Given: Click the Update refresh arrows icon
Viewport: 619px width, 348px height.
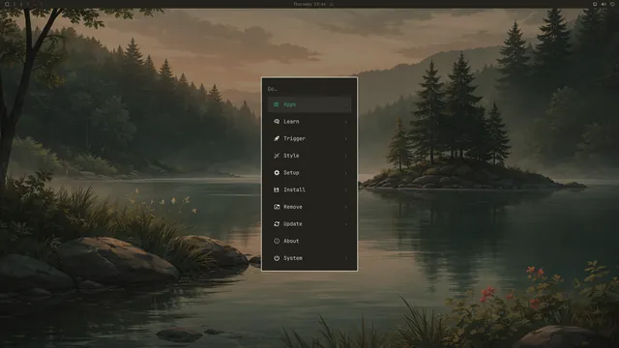Looking at the screenshot, I should tap(277, 223).
